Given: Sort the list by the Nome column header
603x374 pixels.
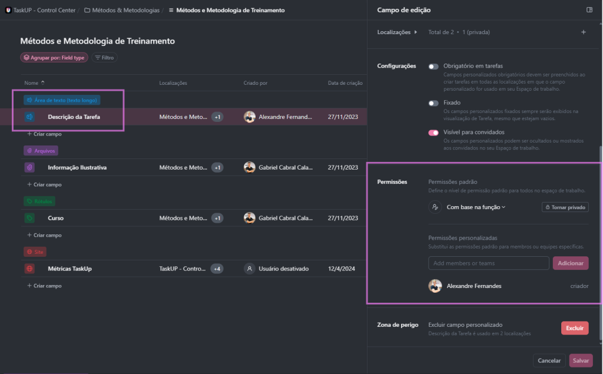Looking at the screenshot, I should (x=32, y=83).
